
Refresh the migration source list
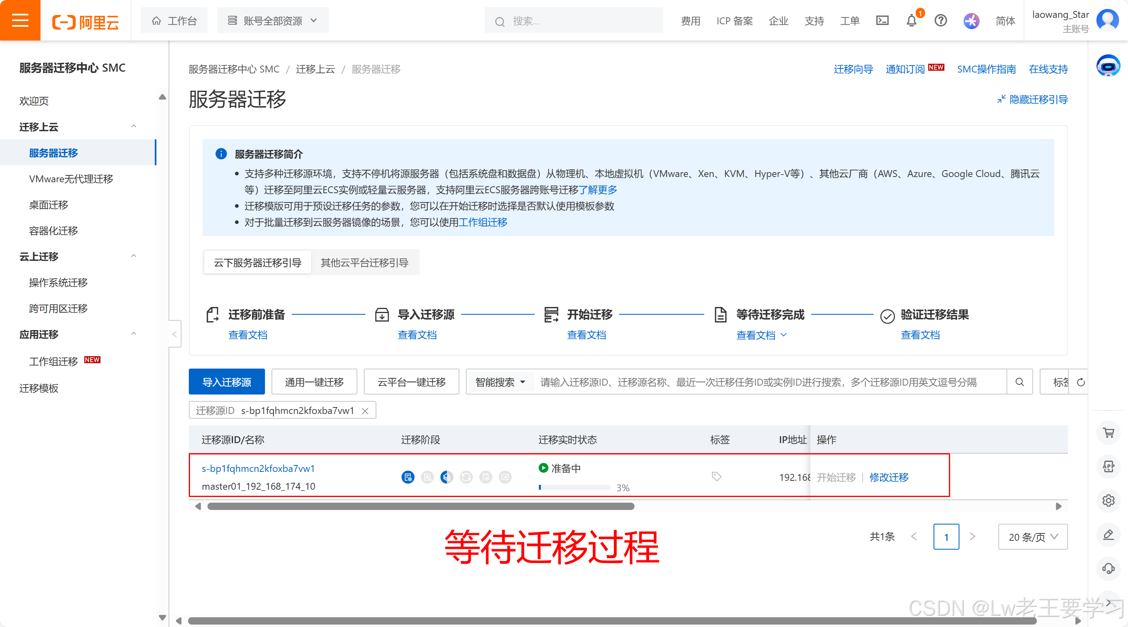pyautogui.click(x=1080, y=382)
